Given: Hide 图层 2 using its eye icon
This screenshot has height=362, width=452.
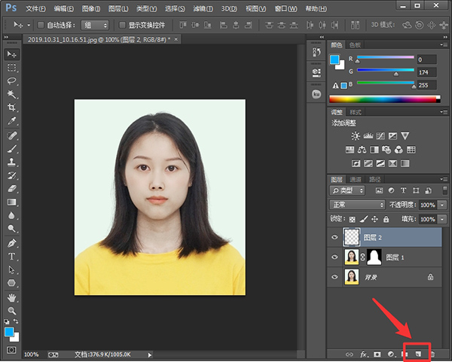Looking at the screenshot, I should tap(335, 237).
